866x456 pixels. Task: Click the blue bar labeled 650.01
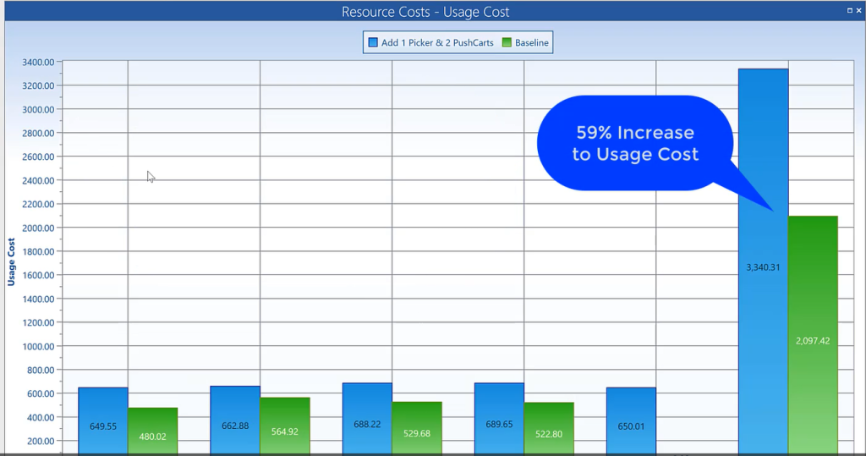click(631, 420)
